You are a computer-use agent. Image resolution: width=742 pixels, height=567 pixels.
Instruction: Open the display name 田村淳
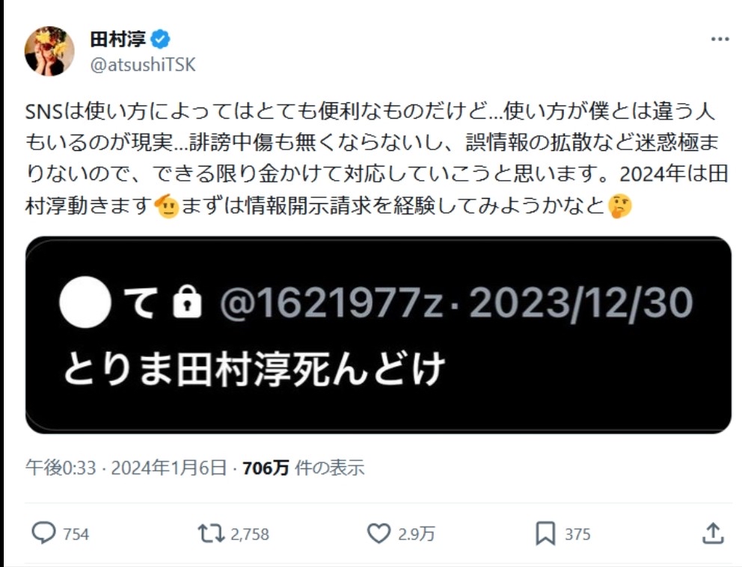[x=118, y=39]
